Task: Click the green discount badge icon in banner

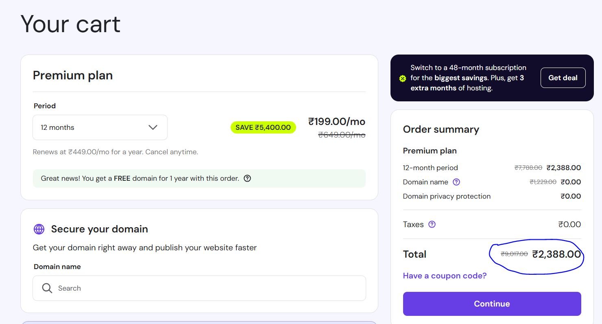Action: pyautogui.click(x=403, y=78)
